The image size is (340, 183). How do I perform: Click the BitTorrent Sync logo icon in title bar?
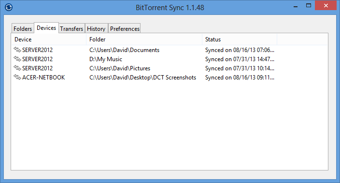(x=9, y=7)
